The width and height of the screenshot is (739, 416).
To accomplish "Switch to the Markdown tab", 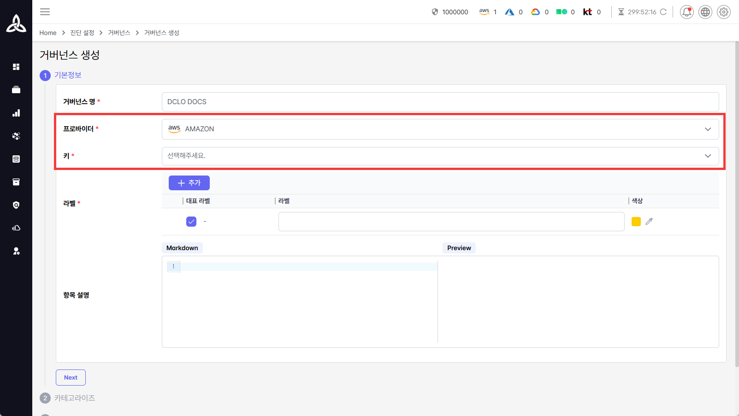I will (182, 248).
